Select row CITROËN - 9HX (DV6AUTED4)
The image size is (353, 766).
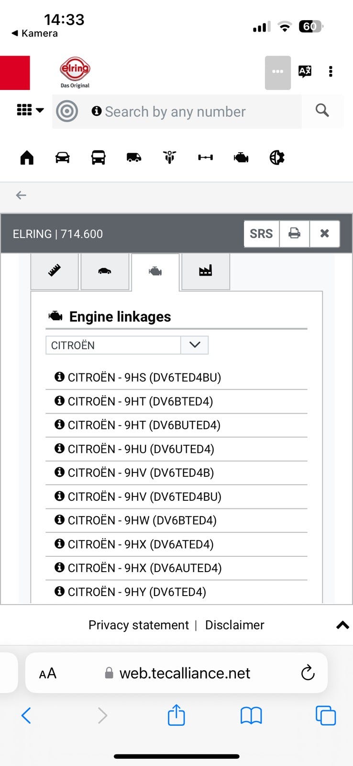(176, 568)
